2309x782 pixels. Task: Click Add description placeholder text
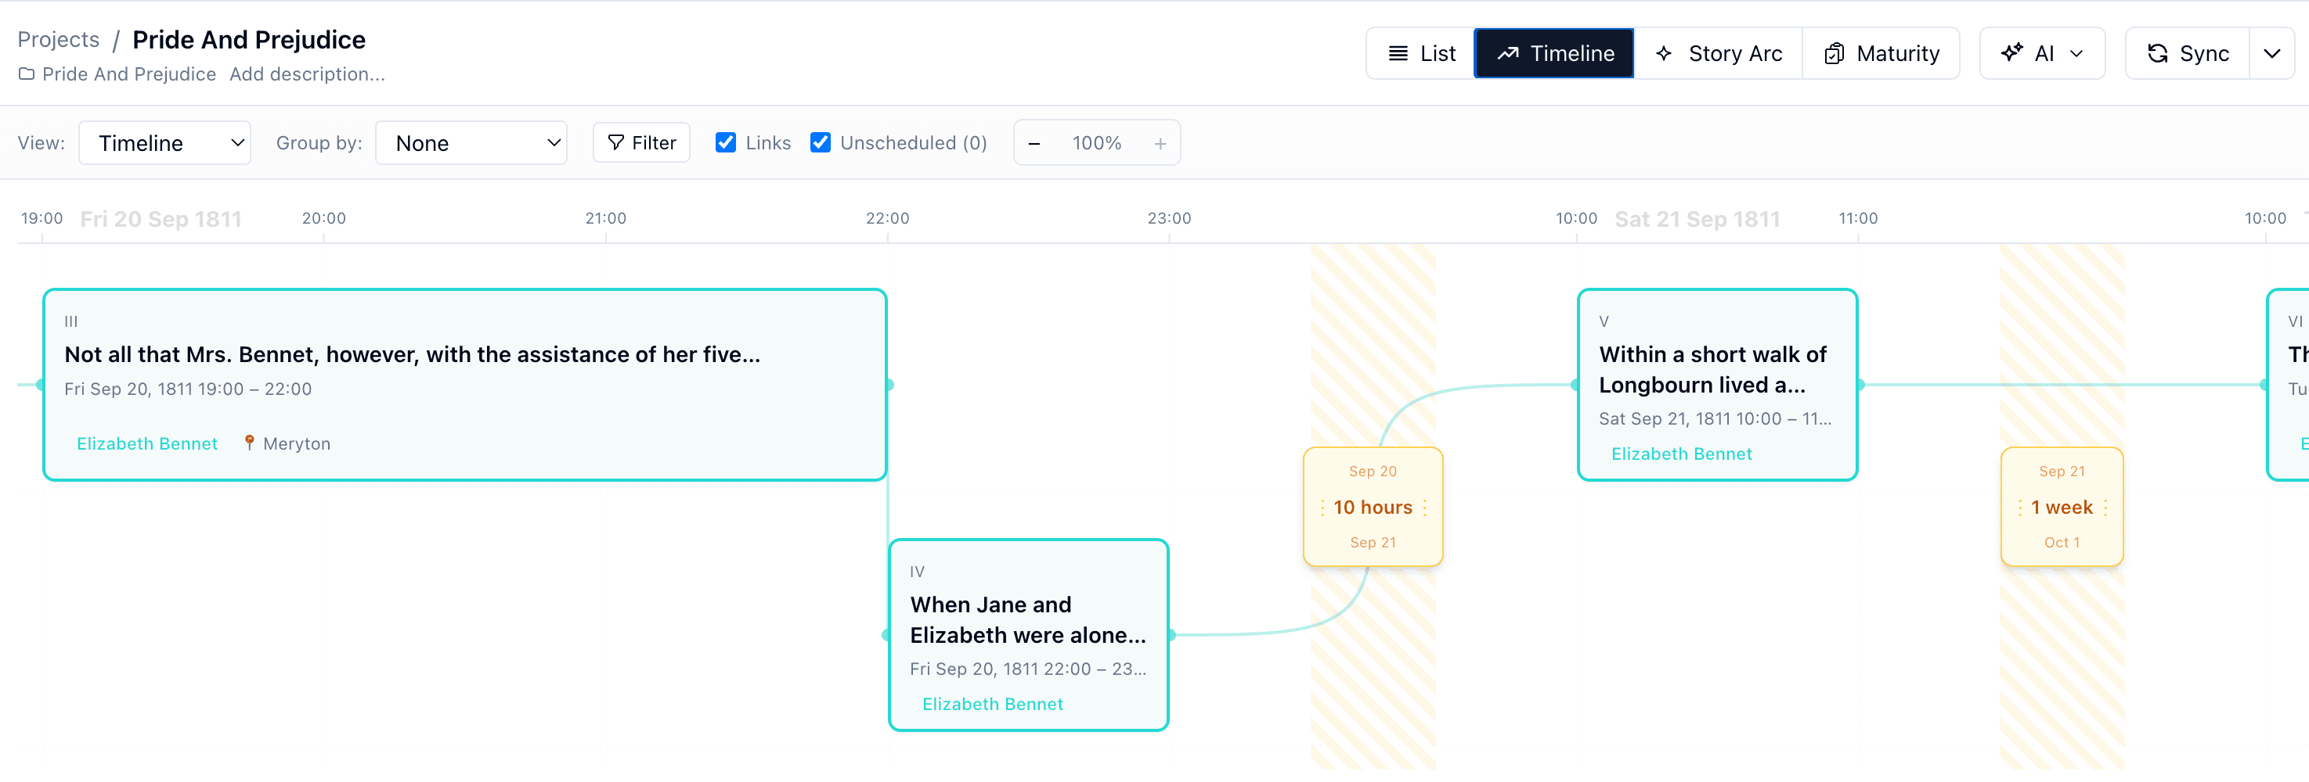coord(308,74)
